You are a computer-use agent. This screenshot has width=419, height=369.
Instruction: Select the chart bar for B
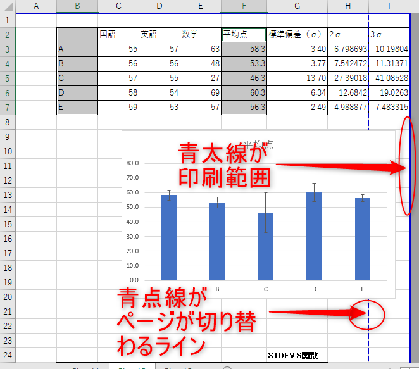(217, 242)
